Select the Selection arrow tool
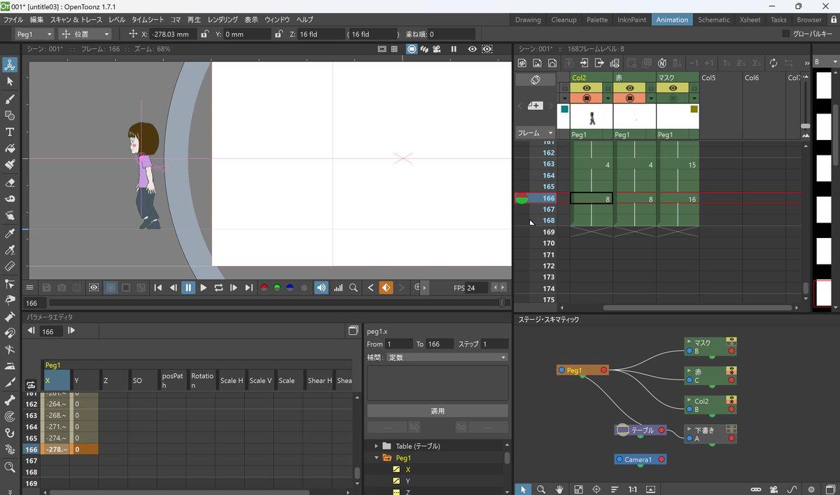This screenshot has height=495, width=840. (x=10, y=81)
